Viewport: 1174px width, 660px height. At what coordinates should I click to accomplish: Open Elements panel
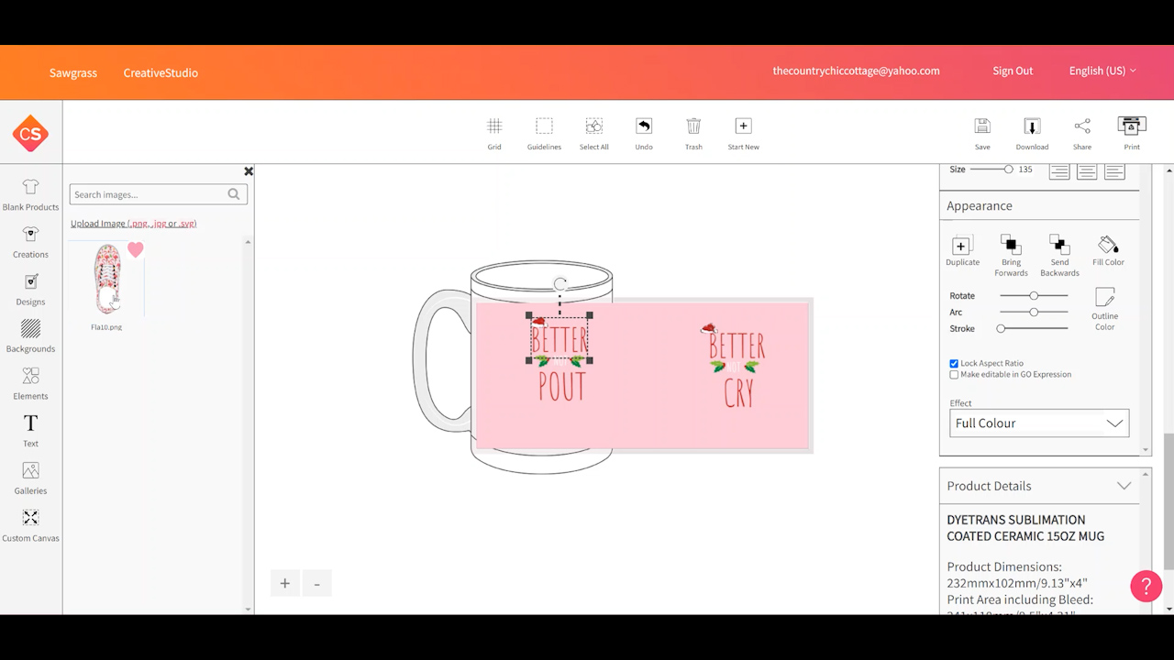30,384
